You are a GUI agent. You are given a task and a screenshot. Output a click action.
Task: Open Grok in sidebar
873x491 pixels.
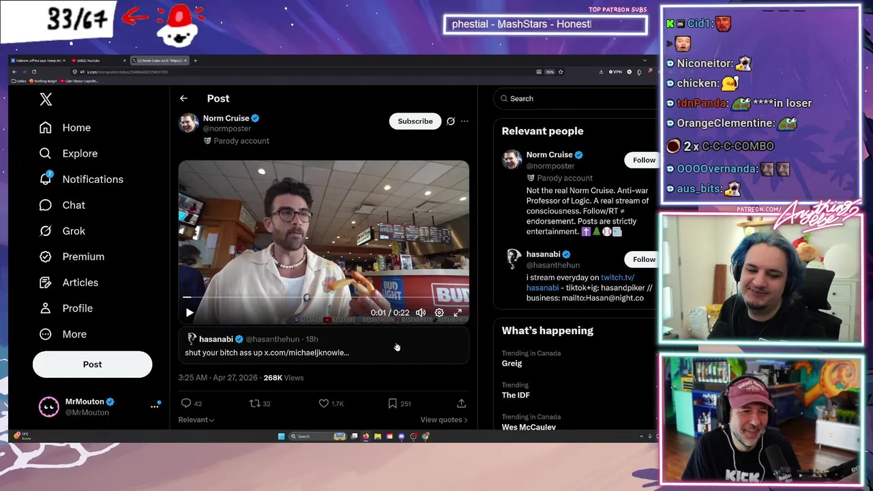[62, 231]
